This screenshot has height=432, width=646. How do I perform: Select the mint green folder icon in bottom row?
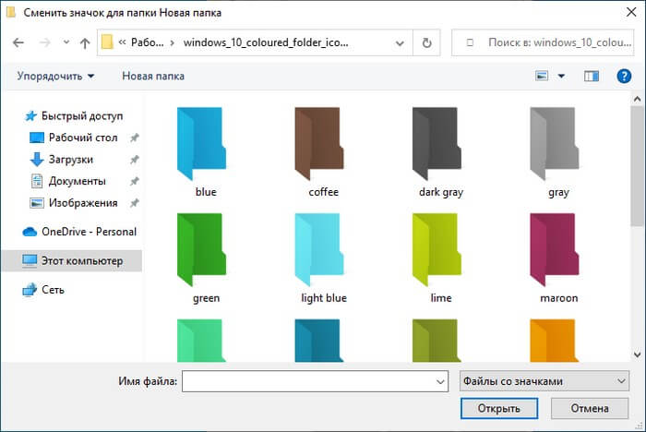click(202, 341)
